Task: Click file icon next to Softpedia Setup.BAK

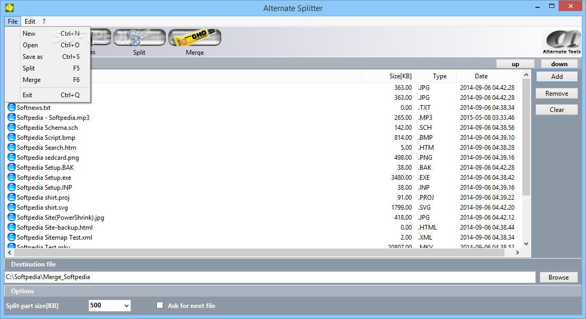Action: pyautogui.click(x=12, y=168)
